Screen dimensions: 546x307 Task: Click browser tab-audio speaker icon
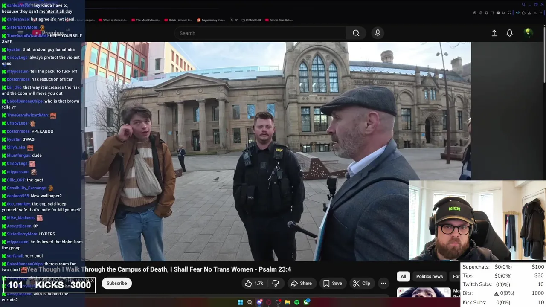pyautogui.click(x=518, y=13)
